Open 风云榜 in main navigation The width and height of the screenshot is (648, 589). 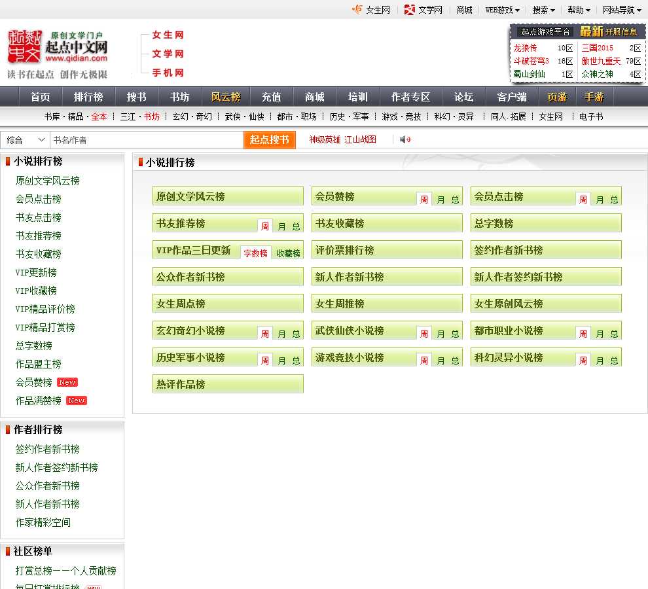[x=226, y=97]
